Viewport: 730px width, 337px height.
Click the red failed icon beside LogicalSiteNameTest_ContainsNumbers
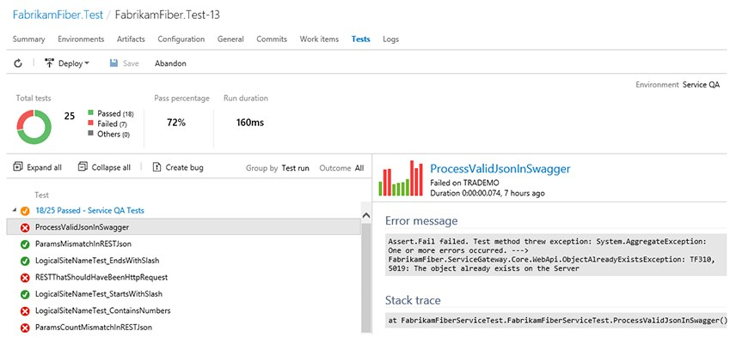25,311
